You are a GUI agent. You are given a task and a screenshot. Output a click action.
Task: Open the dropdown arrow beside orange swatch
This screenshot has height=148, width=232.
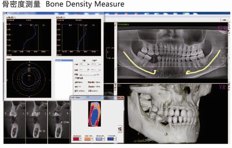click(92, 139)
